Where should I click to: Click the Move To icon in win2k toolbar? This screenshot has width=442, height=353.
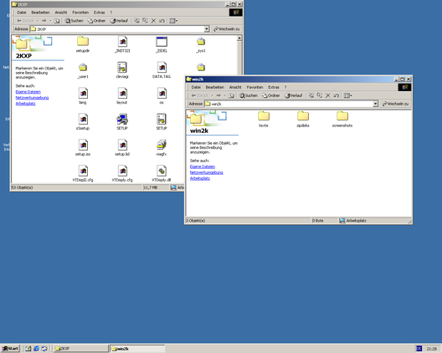click(311, 95)
